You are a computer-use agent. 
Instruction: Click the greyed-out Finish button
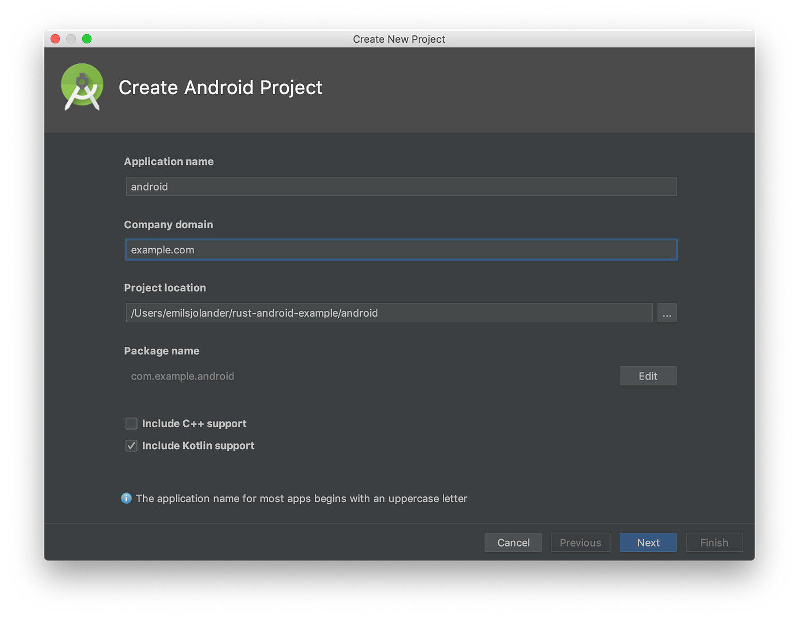(714, 543)
